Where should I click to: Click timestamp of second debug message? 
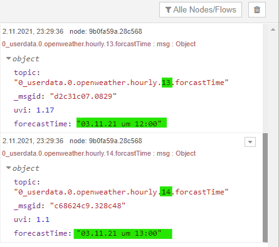click(x=33, y=141)
